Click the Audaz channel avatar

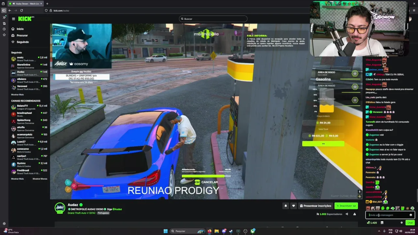pyautogui.click(x=60, y=208)
